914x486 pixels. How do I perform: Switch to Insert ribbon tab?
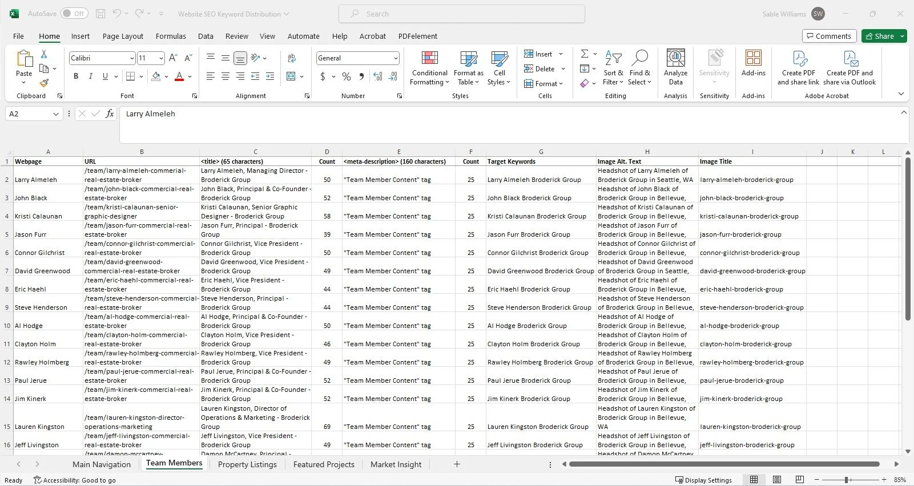point(80,36)
